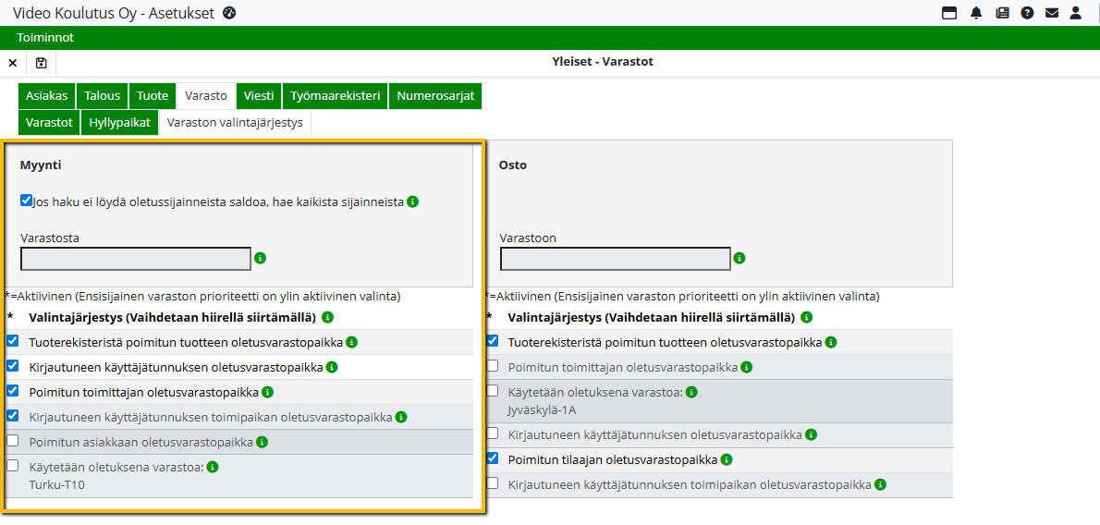The height and width of the screenshot is (525, 1100).
Task: Tick the 'Käytetään oletuksena varastoa' Turku-T10 checkbox
Action: (x=13, y=466)
